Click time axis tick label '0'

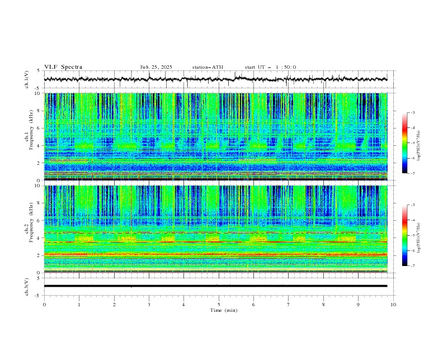click(44, 305)
